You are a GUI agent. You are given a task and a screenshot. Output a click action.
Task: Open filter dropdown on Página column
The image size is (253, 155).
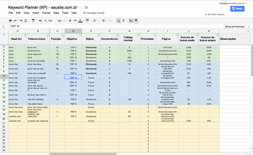coord(177,35)
